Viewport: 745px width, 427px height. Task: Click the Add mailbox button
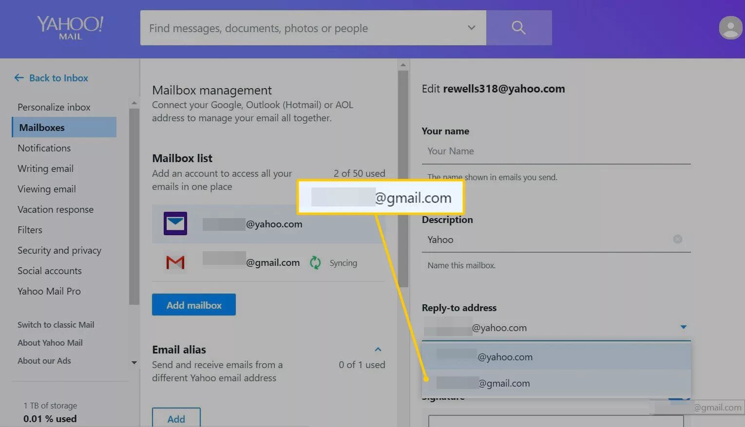coord(194,305)
